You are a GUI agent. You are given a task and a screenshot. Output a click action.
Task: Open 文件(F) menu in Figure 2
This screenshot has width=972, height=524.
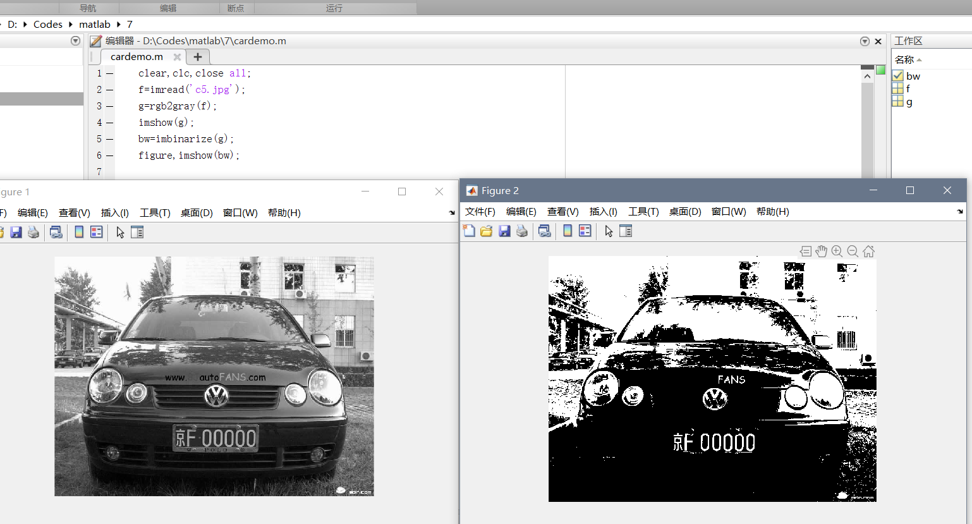[x=480, y=212]
